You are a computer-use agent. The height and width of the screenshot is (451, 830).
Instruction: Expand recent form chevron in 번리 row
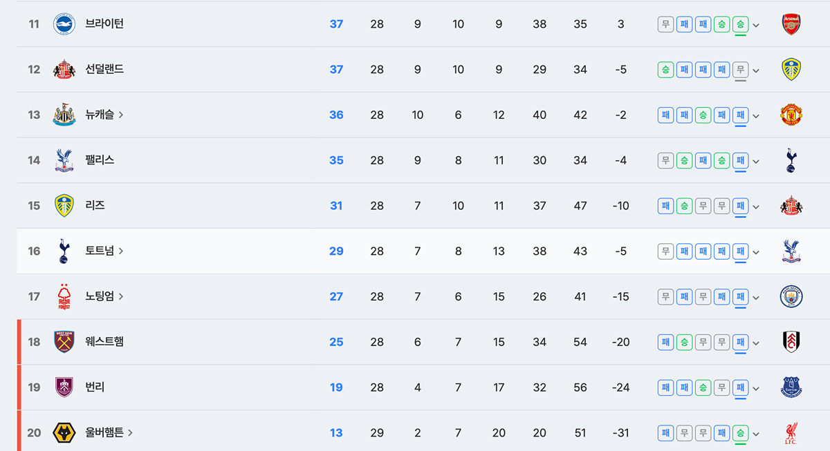pos(756,388)
